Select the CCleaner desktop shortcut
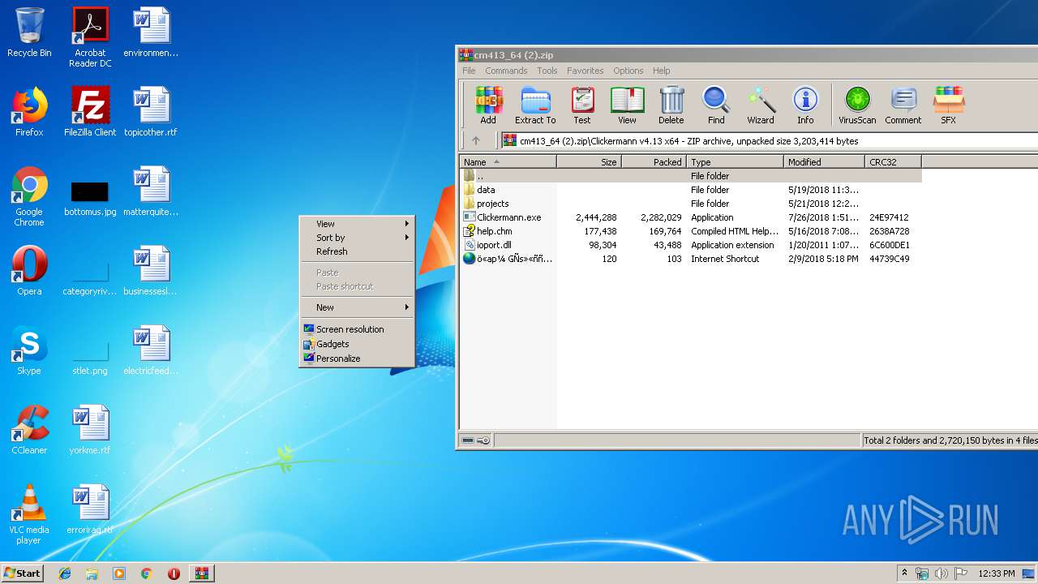 pos(29,430)
